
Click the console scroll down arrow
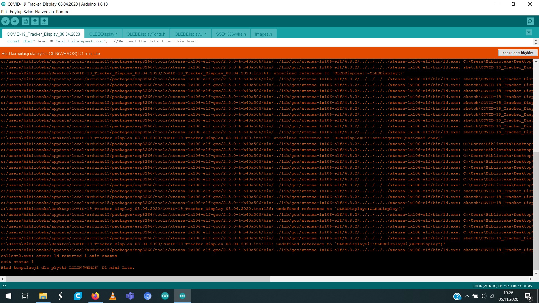click(x=536, y=273)
